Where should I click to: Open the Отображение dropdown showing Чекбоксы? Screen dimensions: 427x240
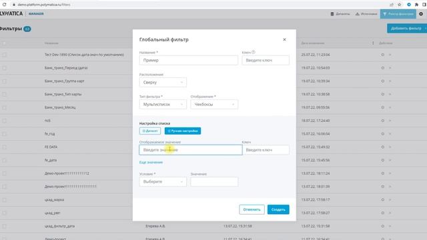pos(214,104)
